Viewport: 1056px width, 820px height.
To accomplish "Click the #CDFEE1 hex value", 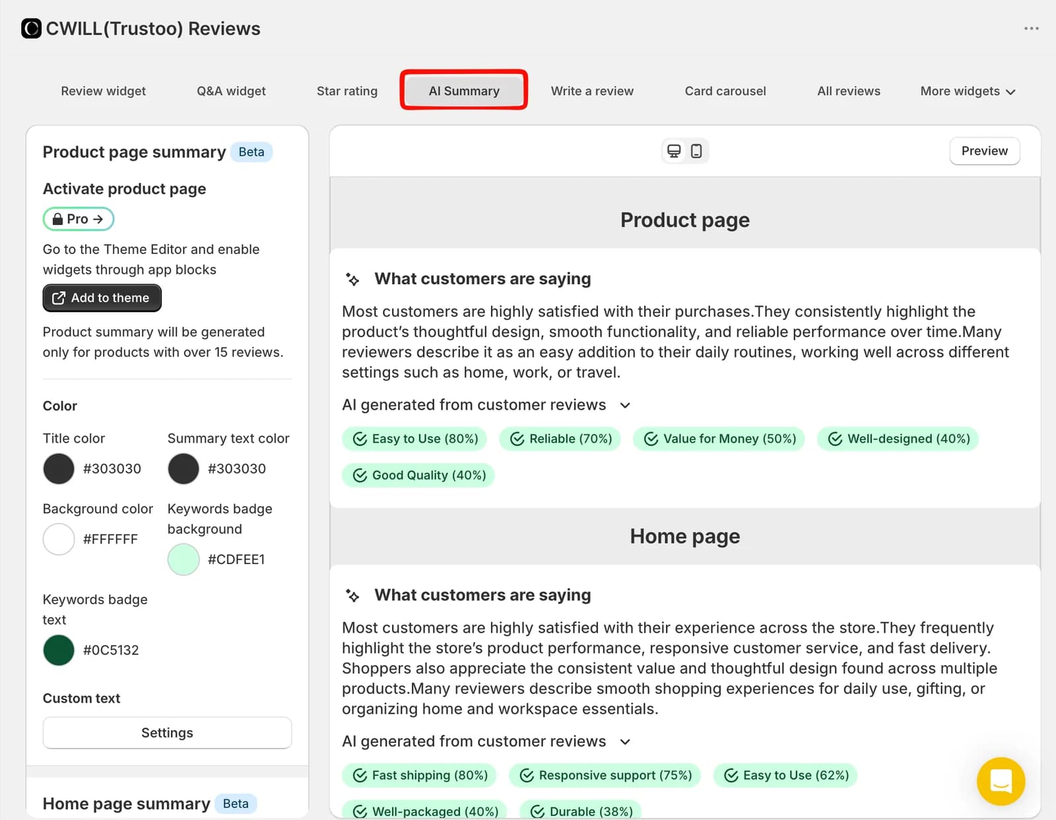I will click(x=236, y=559).
